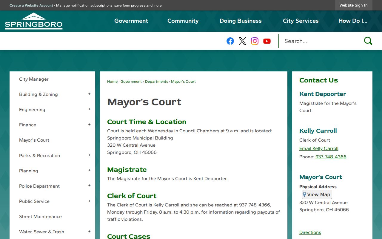Viewport: 382px width, 239px height.
Task: Open the Directions link
Action: click(x=310, y=232)
